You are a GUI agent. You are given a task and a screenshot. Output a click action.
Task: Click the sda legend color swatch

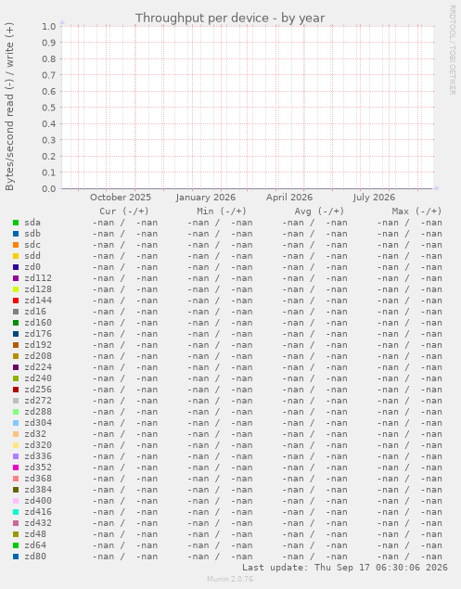click(x=16, y=223)
